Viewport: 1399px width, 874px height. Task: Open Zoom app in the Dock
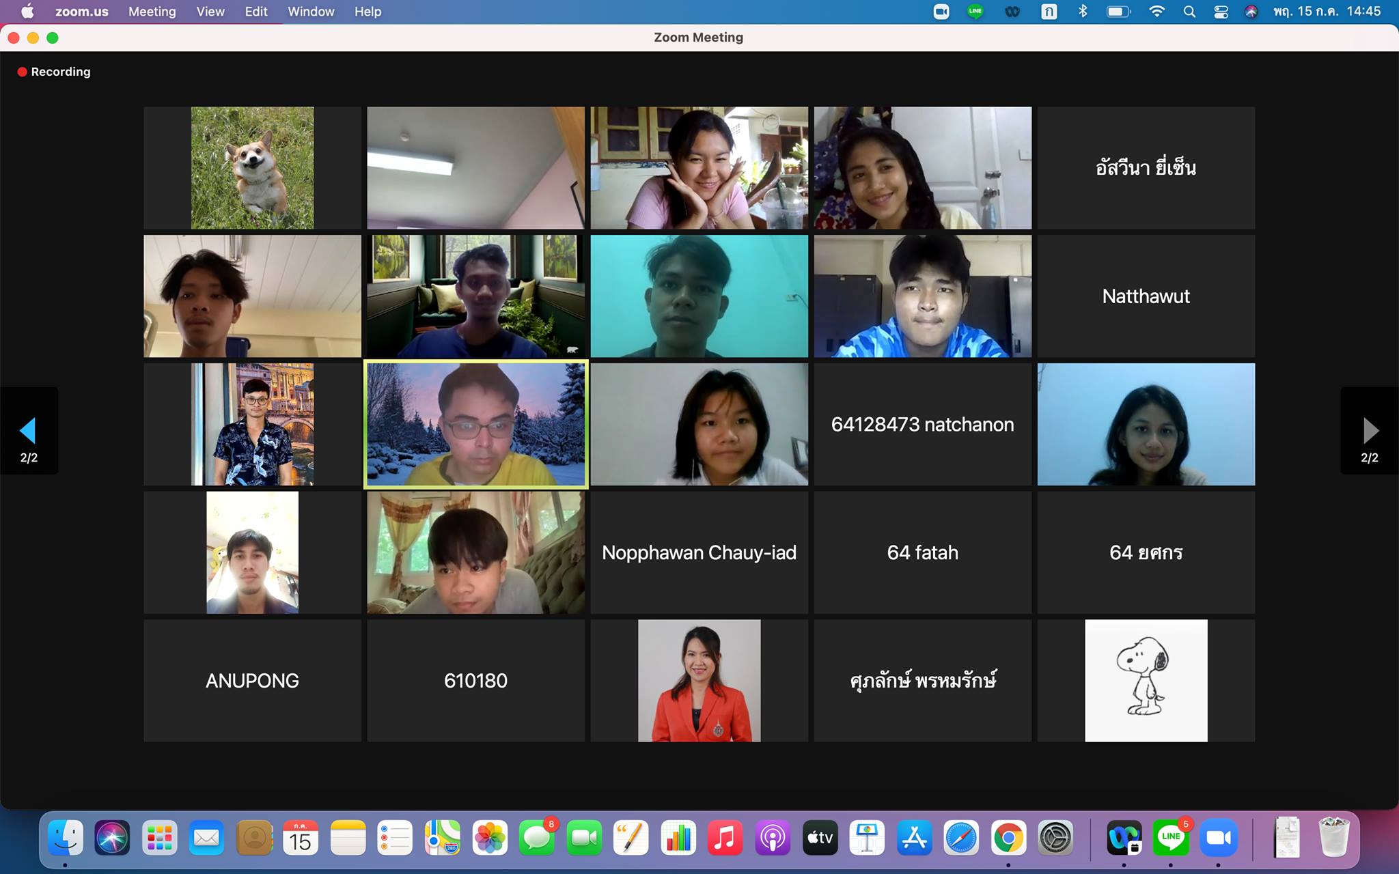pos(1218,838)
